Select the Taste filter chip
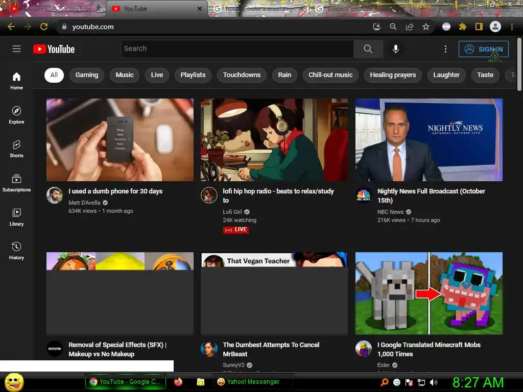This screenshot has width=523, height=392. pos(485,75)
